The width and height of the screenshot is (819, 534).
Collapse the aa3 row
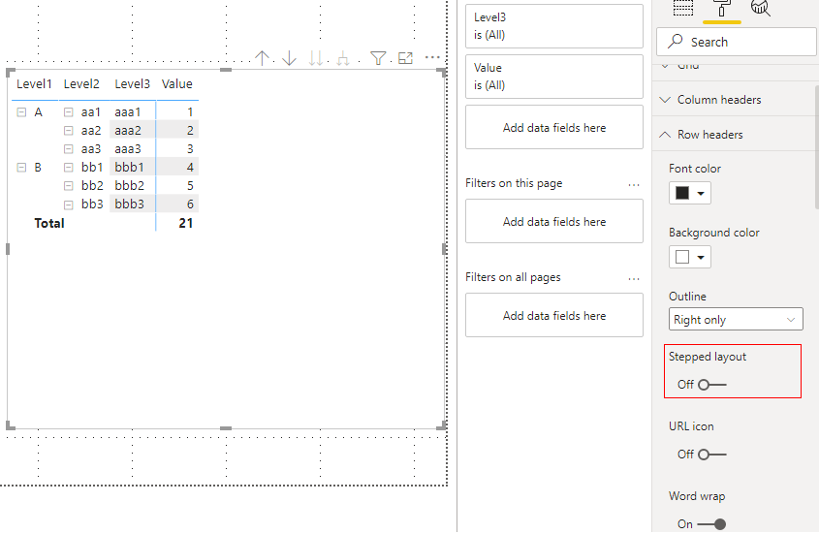69,149
